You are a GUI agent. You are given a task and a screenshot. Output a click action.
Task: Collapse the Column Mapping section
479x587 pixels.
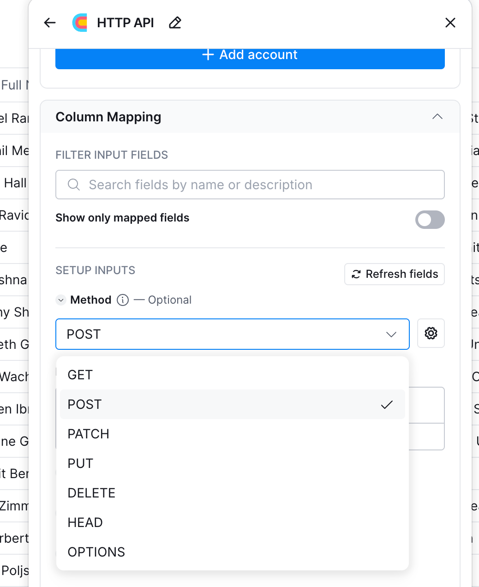coord(437,117)
